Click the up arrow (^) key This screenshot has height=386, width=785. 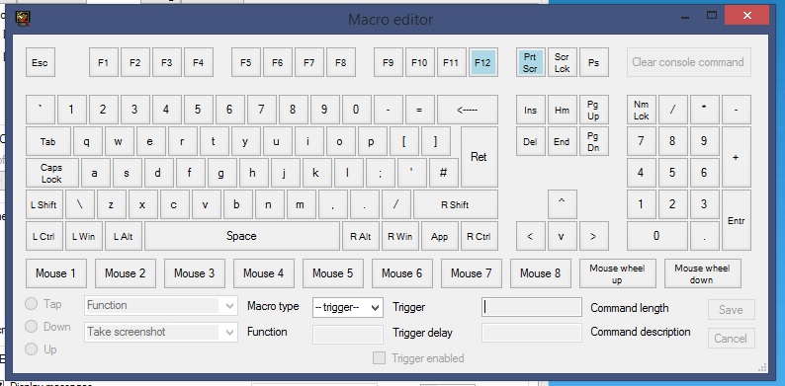[x=563, y=204]
